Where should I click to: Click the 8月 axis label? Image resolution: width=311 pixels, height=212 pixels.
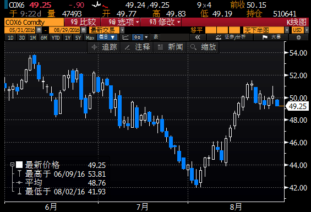pyautogui.click(x=236, y=207)
